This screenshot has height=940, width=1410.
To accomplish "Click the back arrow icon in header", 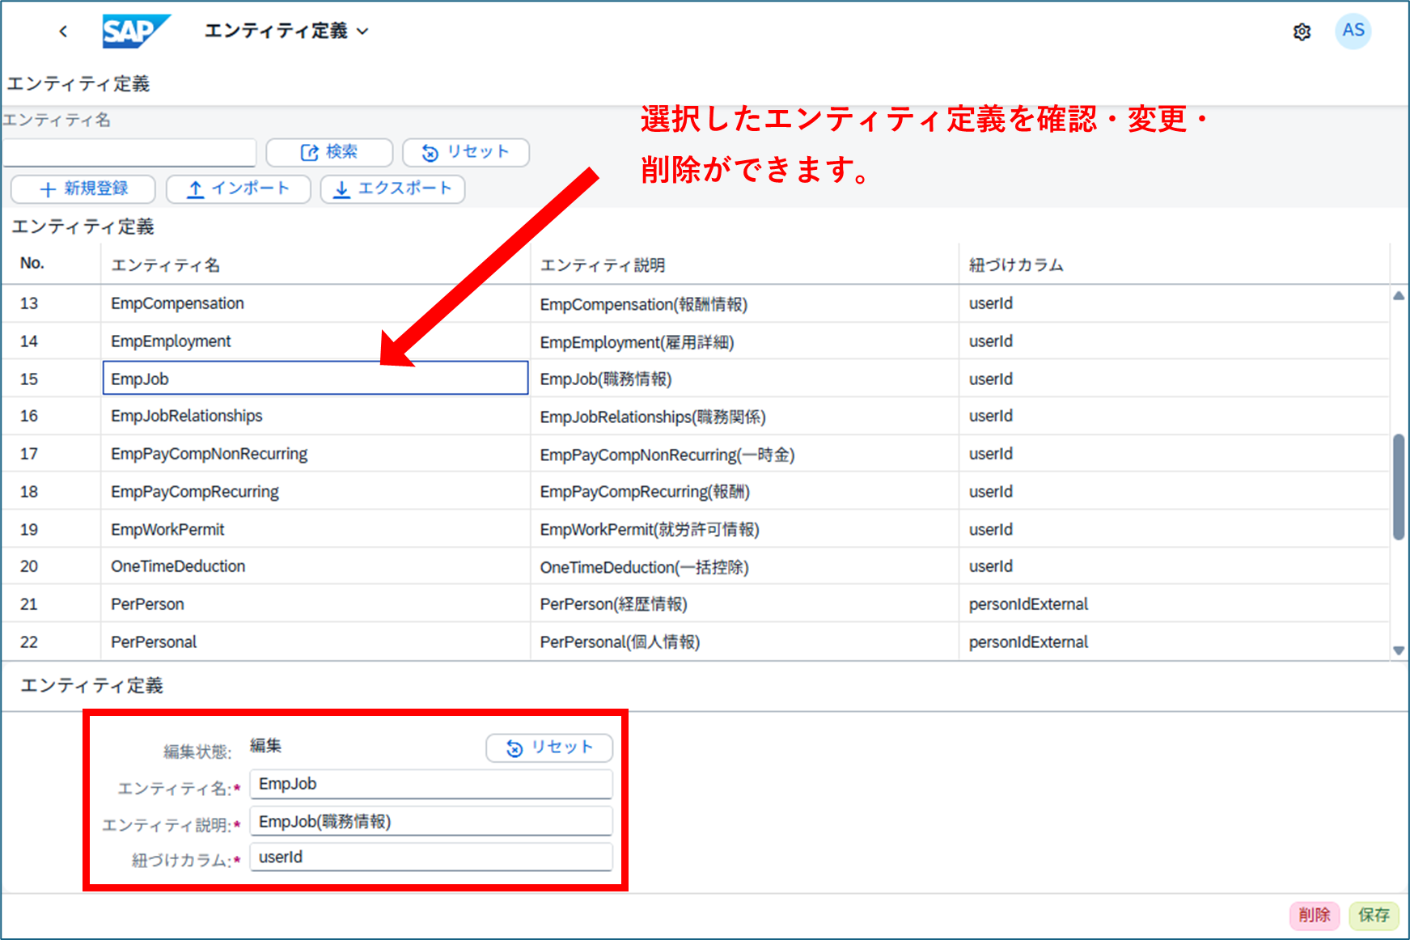I will [x=63, y=32].
